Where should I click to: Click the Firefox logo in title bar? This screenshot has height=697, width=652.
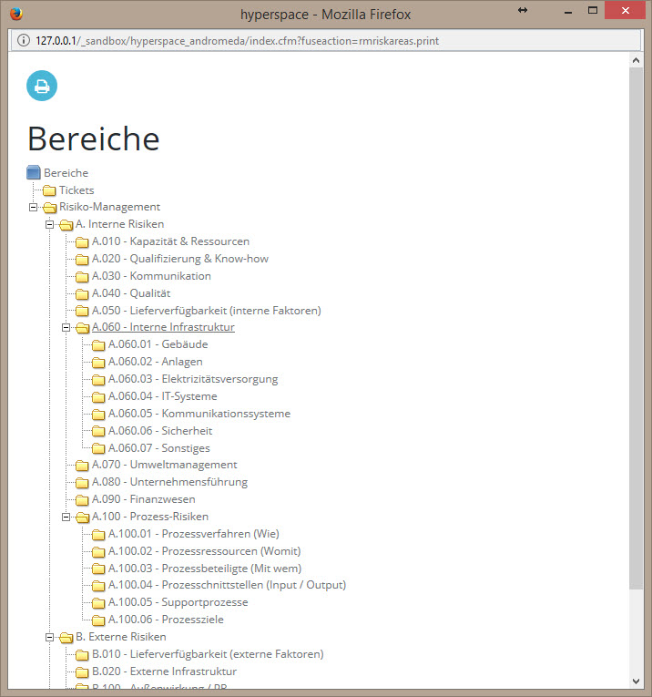coord(15,13)
